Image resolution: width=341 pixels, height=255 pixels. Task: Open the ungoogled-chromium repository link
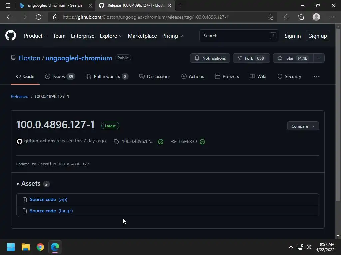(x=79, y=58)
